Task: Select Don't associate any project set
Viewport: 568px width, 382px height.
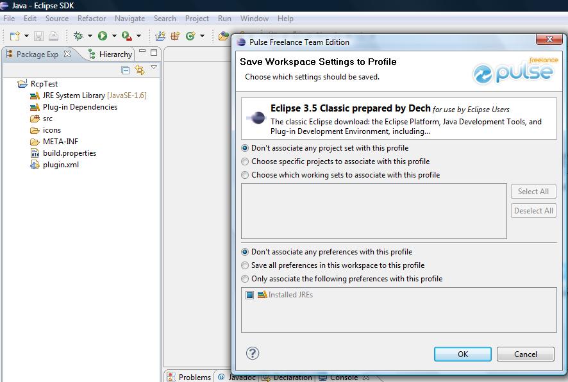Action: tap(245, 148)
